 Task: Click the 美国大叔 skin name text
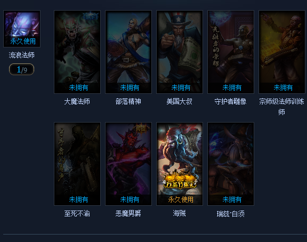pos(179,101)
